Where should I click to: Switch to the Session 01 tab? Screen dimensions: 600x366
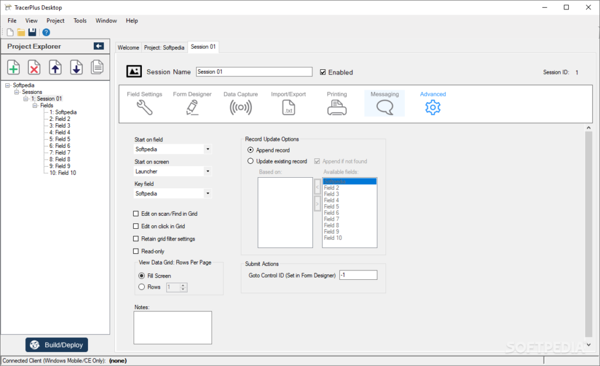coord(203,47)
